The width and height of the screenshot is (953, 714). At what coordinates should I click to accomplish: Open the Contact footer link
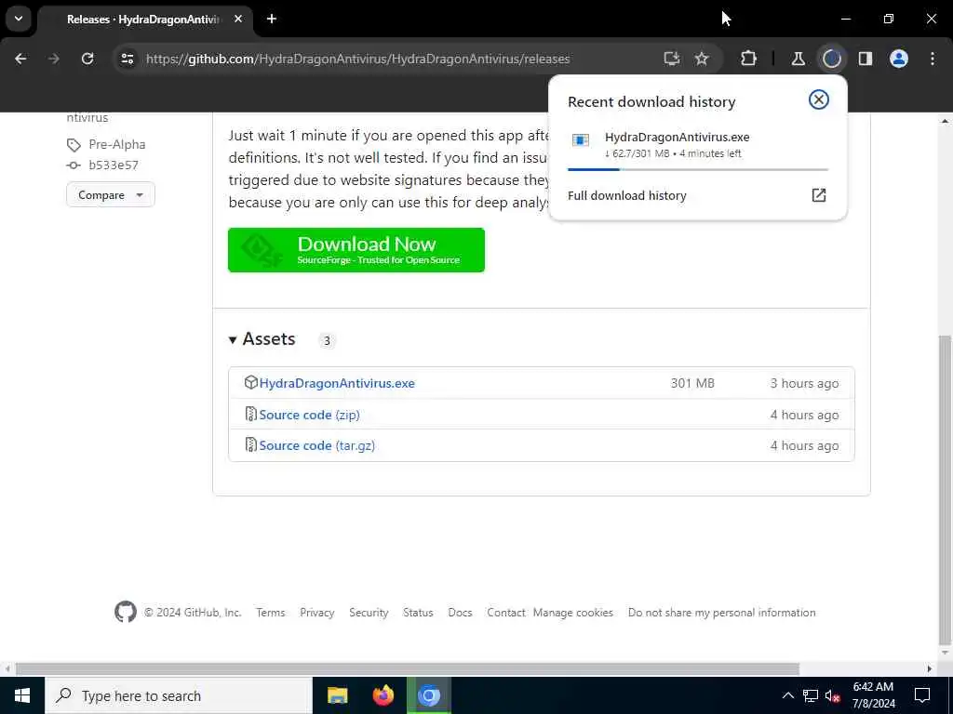(505, 613)
